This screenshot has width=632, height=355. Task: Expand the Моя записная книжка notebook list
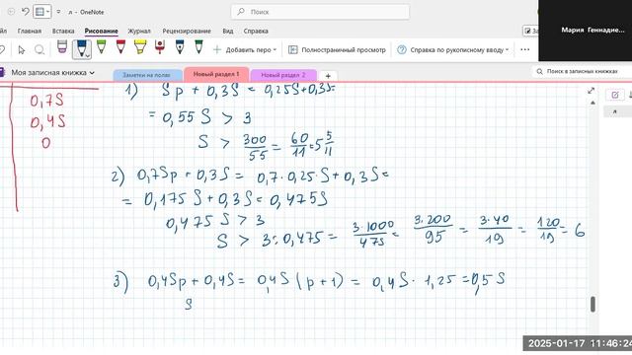coord(52,72)
